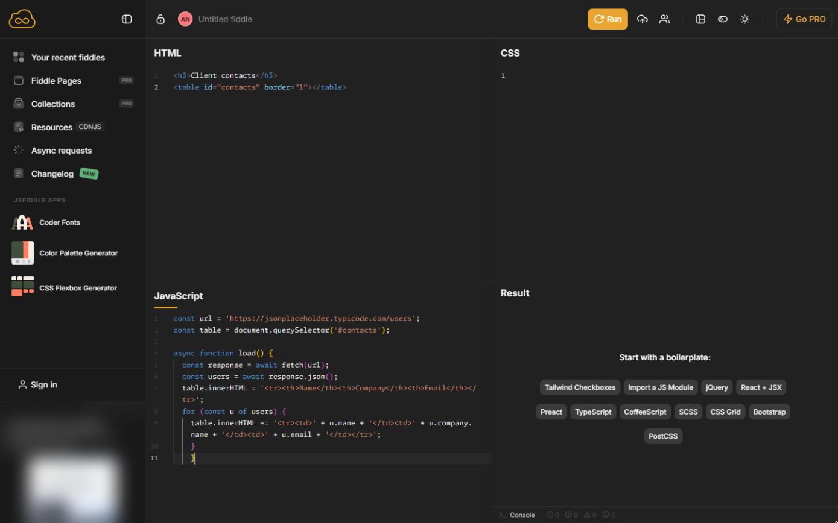Viewport: 838px width, 523px height.
Task: Collapse the sidebar with the panel icon
Action: point(127,19)
